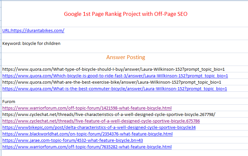This screenshot has height=156, width=248.
Task: Open the durantabikes.com URL link
Action: [x=33, y=30]
